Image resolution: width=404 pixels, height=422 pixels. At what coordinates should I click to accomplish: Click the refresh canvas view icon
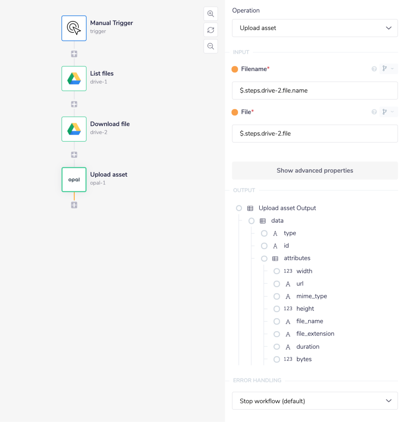click(x=210, y=30)
